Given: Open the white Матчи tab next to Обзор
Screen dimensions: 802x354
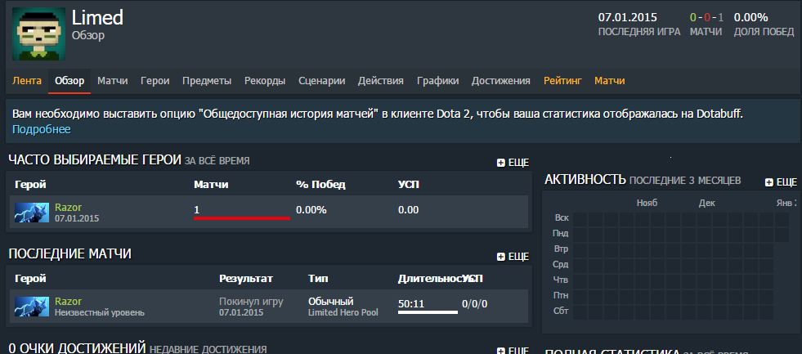Looking at the screenshot, I should (113, 81).
